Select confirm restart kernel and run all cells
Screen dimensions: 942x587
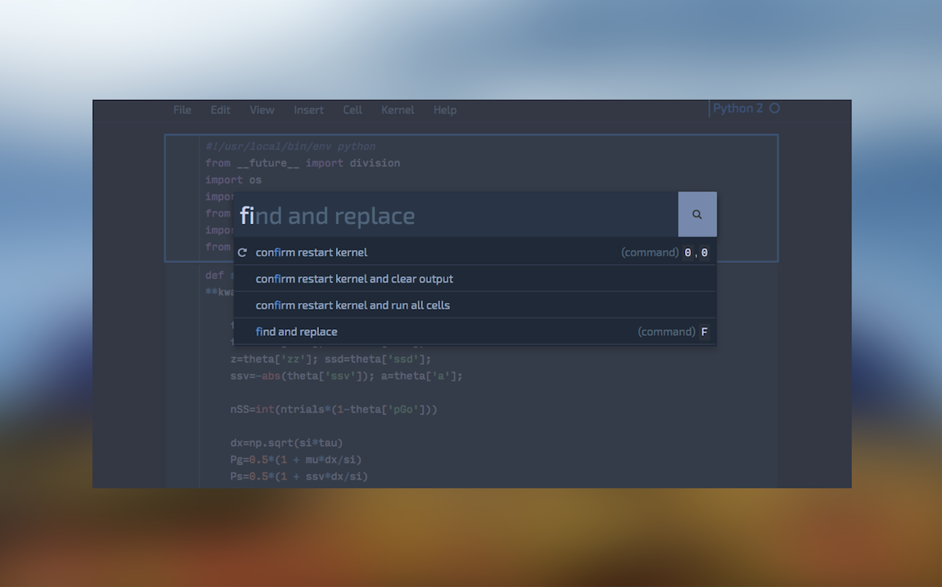pos(352,304)
